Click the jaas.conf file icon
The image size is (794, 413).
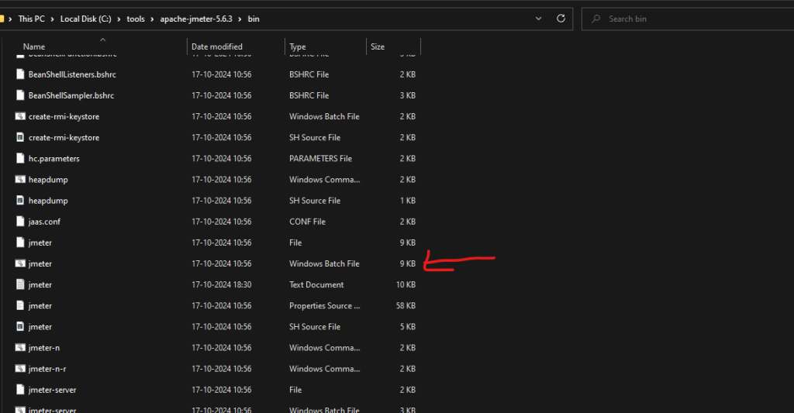(21, 222)
